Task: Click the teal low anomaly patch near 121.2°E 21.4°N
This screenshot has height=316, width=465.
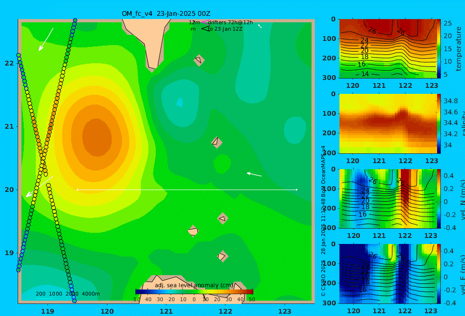Action: [x=180, y=104]
